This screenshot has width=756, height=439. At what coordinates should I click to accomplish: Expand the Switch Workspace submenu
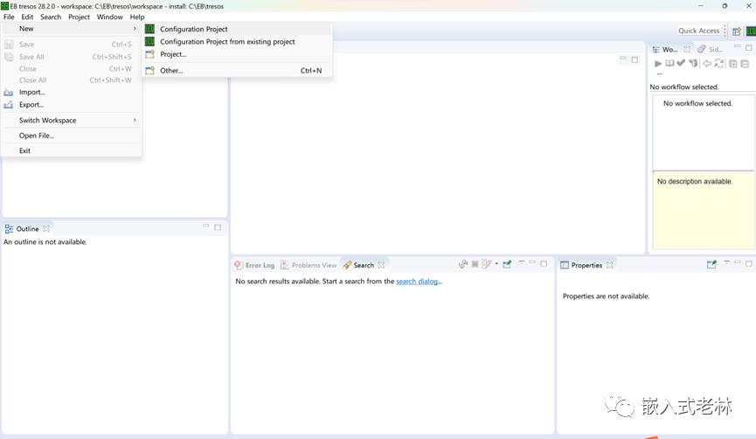[x=73, y=120]
